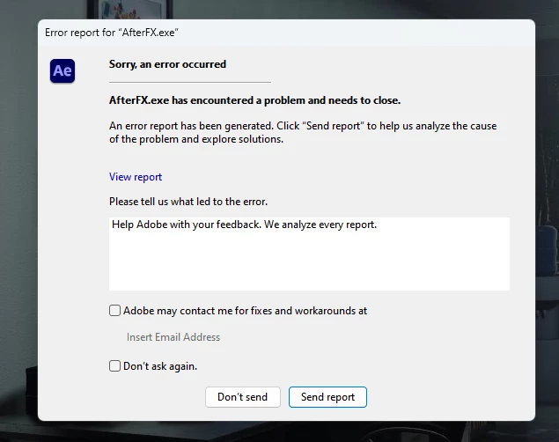
Task: Click the 'Please tell us what led' label
Action: (188, 202)
